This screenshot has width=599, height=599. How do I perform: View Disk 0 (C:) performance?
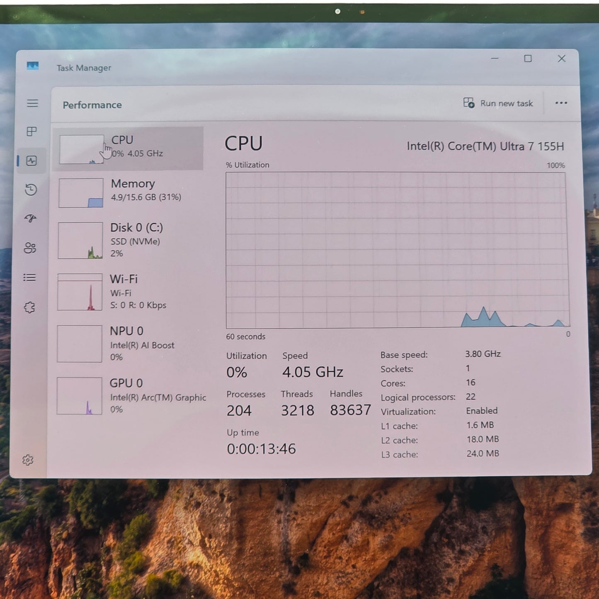(129, 240)
